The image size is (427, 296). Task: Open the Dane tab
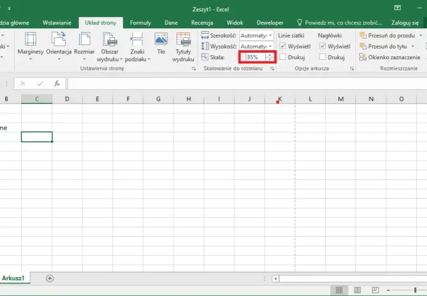(x=171, y=23)
